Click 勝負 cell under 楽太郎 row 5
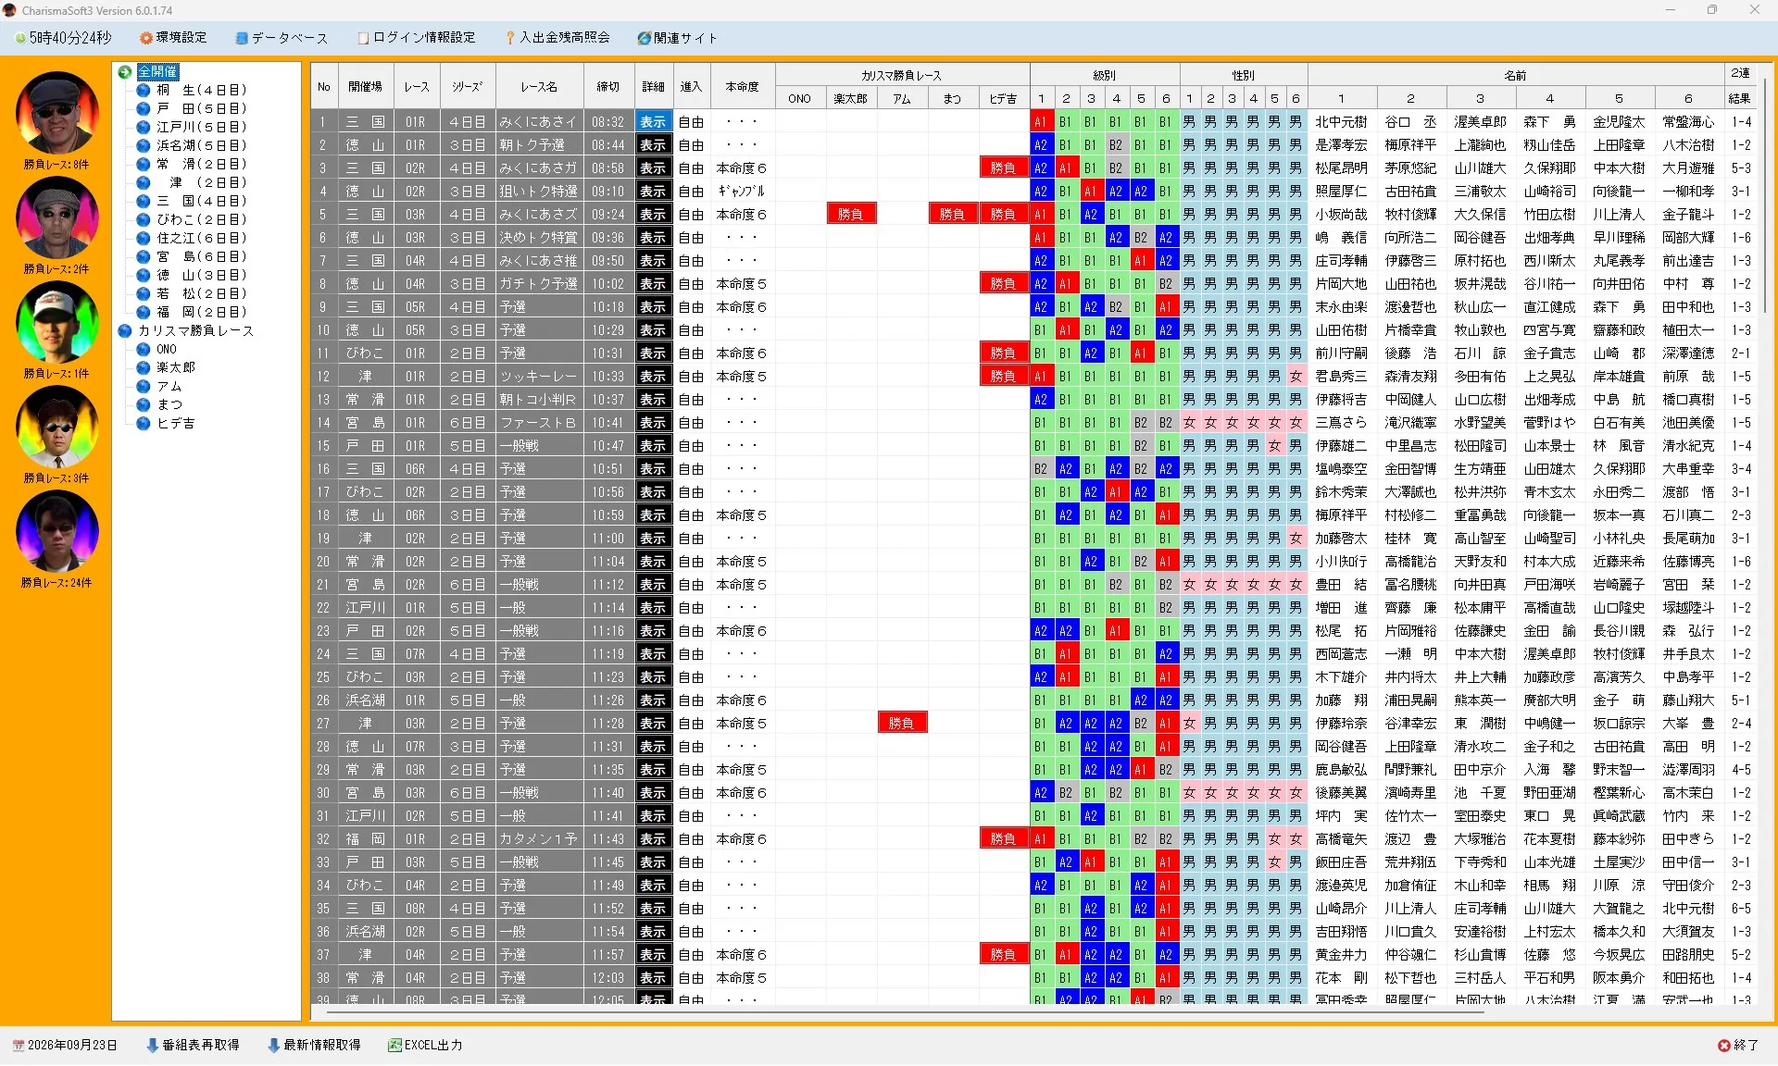Viewport: 1778px width, 1066px height. click(x=850, y=214)
